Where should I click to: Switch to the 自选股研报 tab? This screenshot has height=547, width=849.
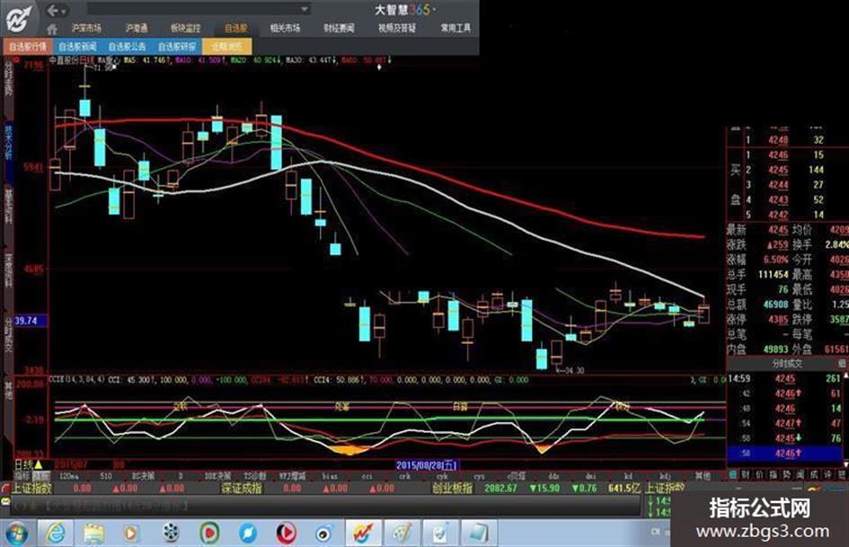(177, 47)
